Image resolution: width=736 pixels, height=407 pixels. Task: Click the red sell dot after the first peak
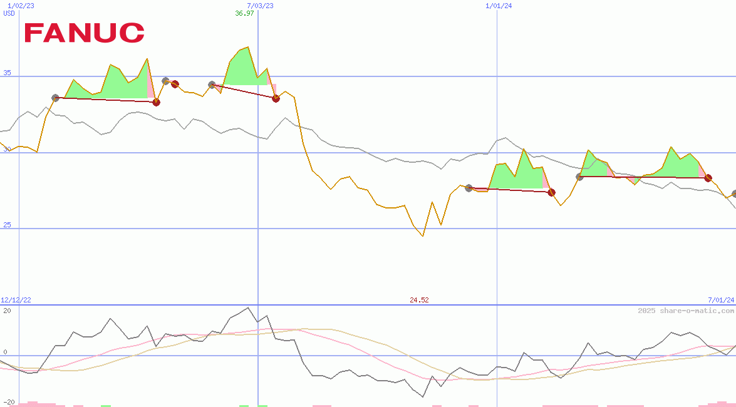point(156,101)
